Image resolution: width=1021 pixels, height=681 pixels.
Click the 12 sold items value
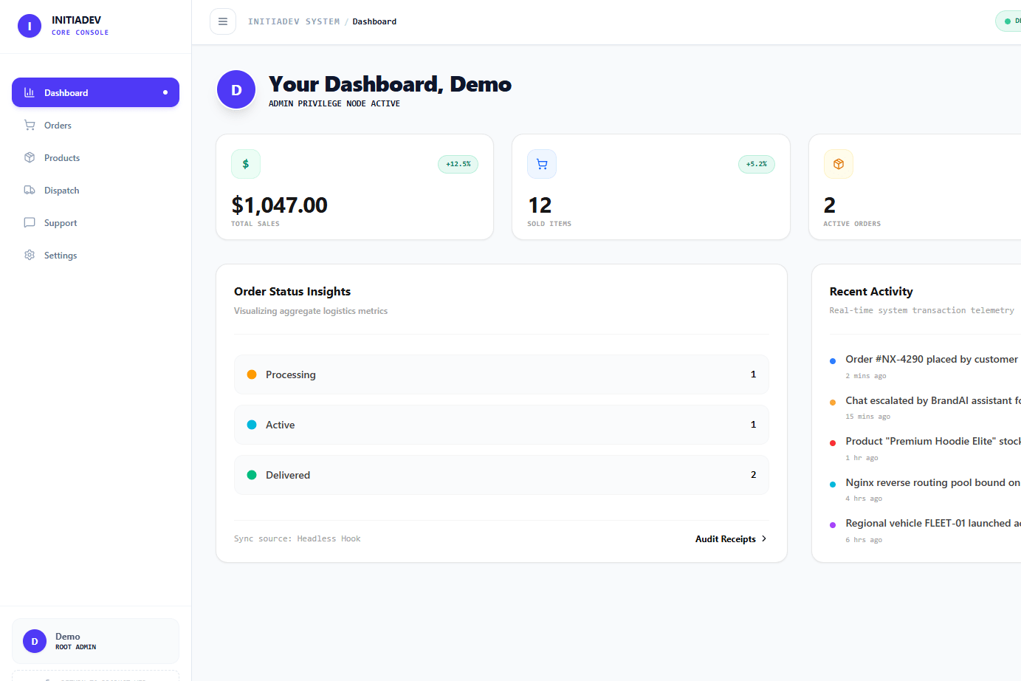pos(540,205)
